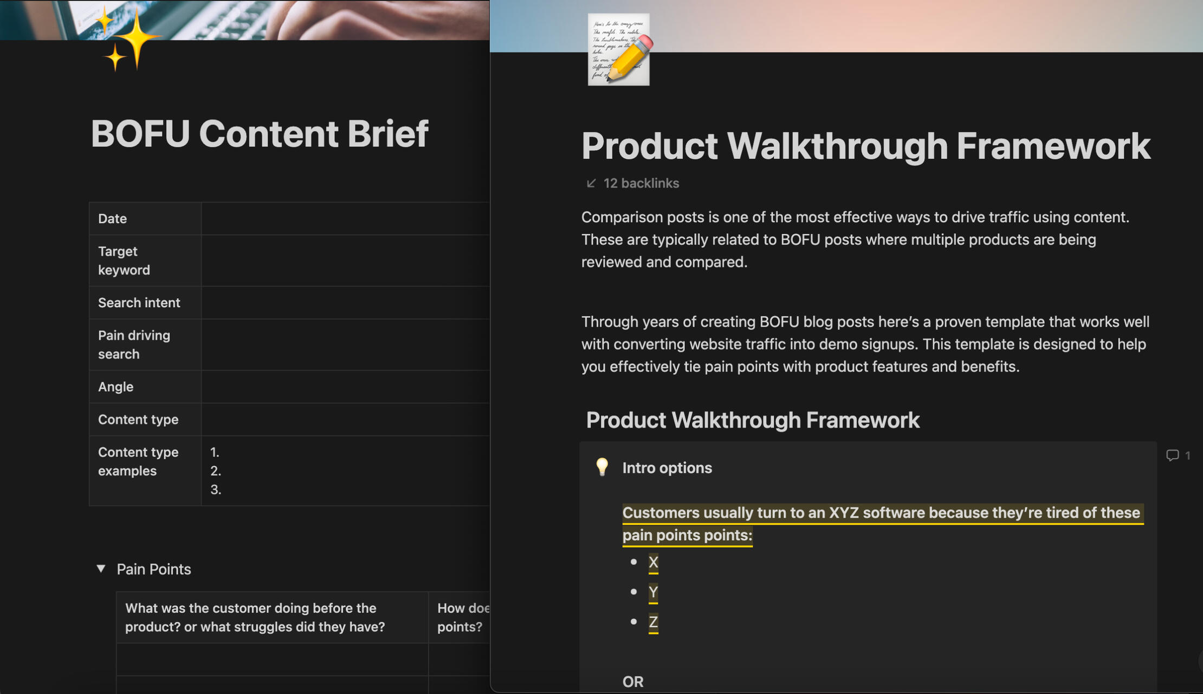
Task: Click the lightbulb callout icon
Action: (601, 467)
